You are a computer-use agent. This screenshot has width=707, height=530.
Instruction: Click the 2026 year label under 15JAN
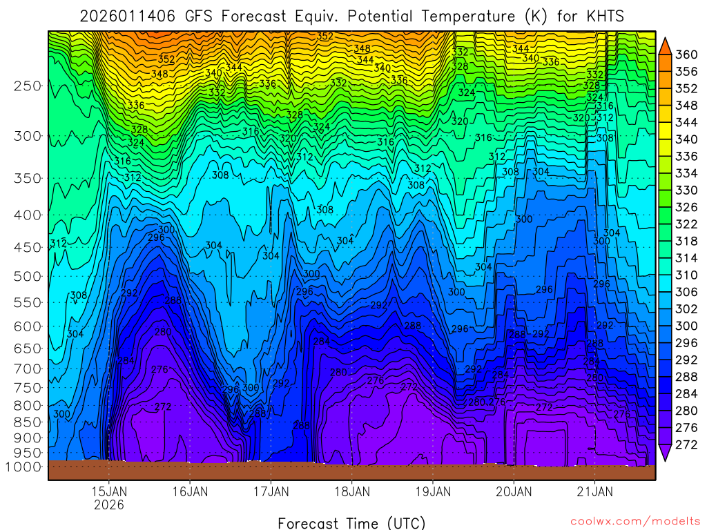pos(109,504)
